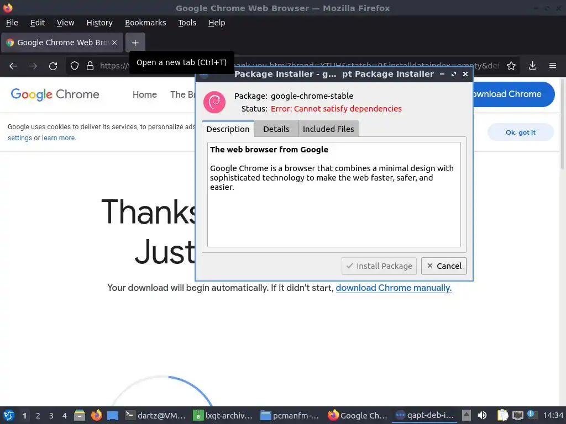
Task: Open the Edit menu
Action: pyautogui.click(x=38, y=23)
